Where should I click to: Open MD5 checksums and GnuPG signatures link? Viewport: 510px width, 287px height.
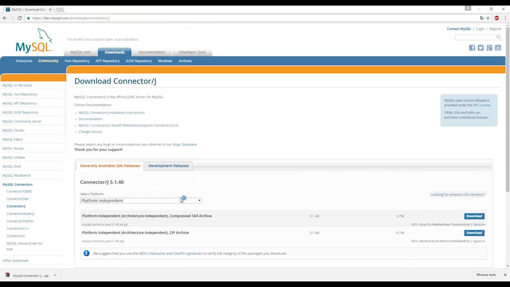(x=171, y=254)
